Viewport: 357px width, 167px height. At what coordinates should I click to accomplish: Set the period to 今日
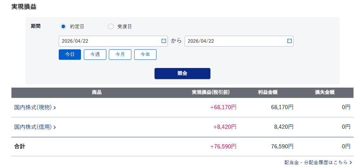pos(70,54)
